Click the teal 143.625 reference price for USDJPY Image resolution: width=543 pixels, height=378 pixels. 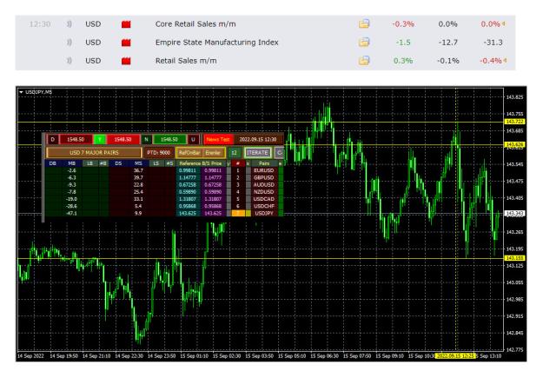coord(188,213)
